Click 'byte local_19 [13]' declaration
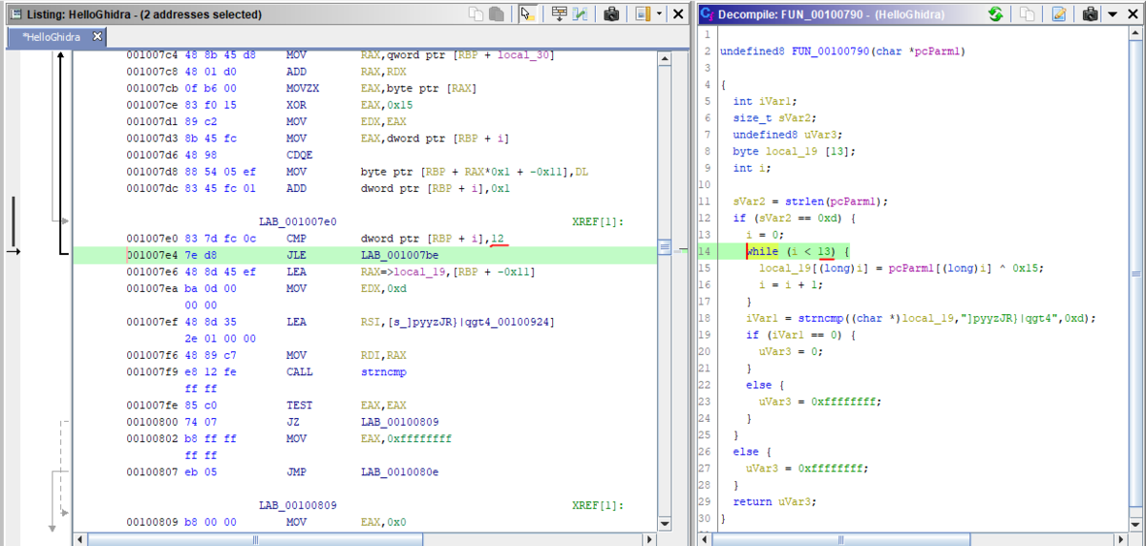 793,151
